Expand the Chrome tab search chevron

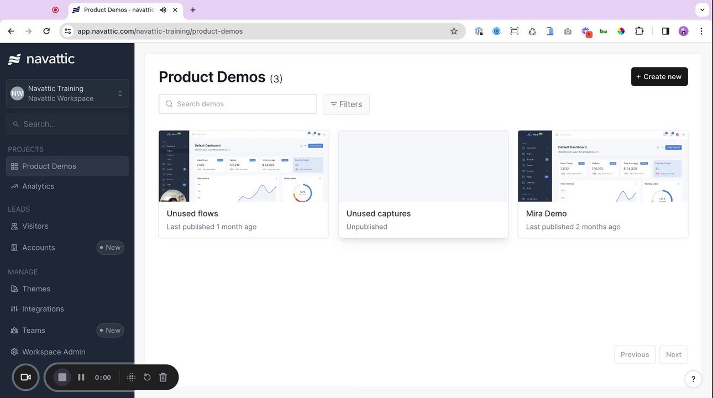(701, 10)
